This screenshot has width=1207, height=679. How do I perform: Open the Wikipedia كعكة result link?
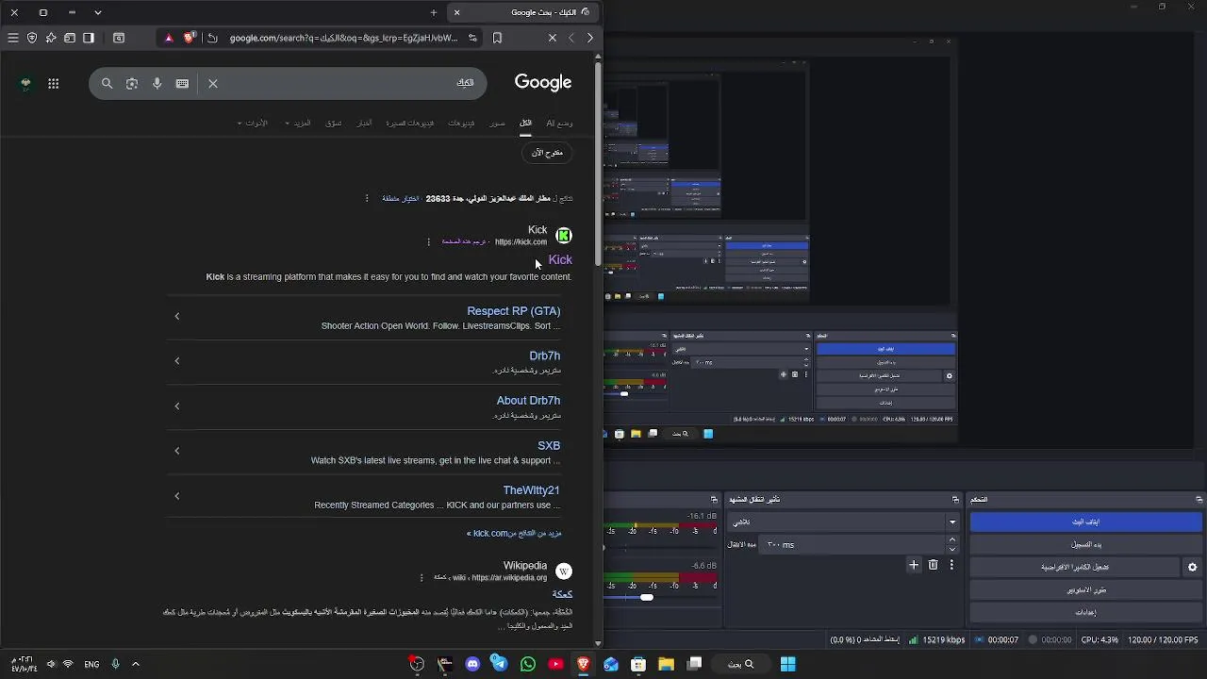click(x=562, y=594)
